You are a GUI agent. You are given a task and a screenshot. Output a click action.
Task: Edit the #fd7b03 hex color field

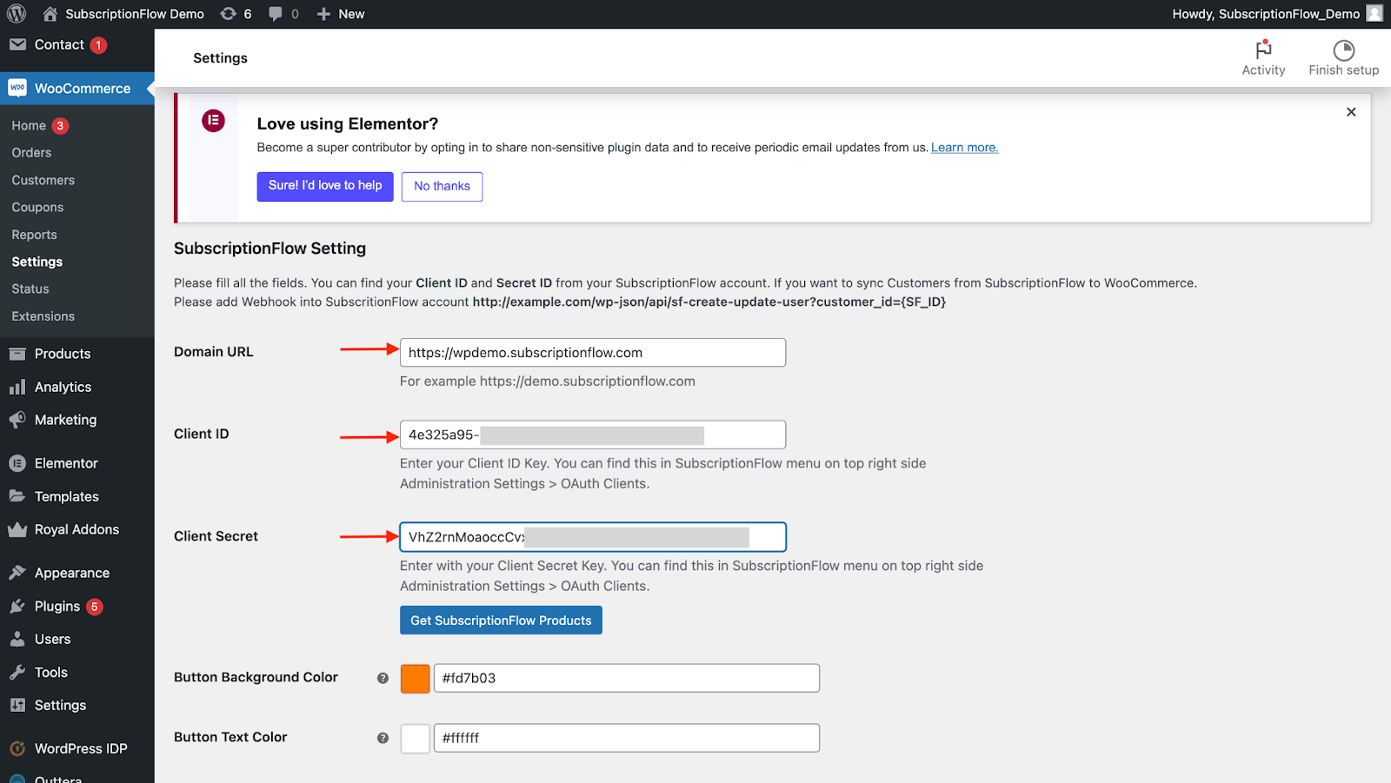627,678
